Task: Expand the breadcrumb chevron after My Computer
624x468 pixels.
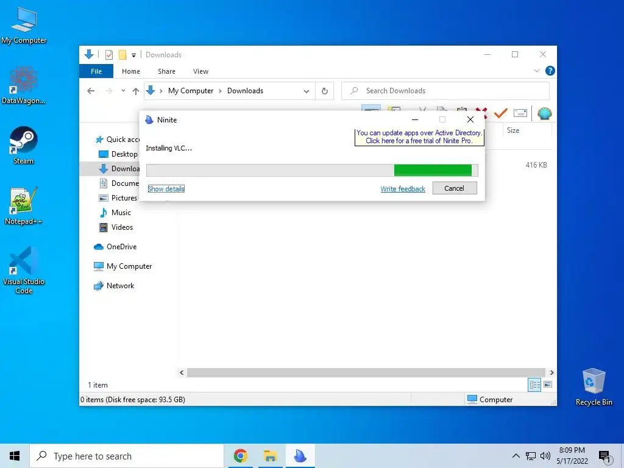Action: point(220,91)
